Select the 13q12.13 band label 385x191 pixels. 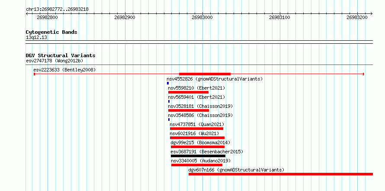coord(37,38)
